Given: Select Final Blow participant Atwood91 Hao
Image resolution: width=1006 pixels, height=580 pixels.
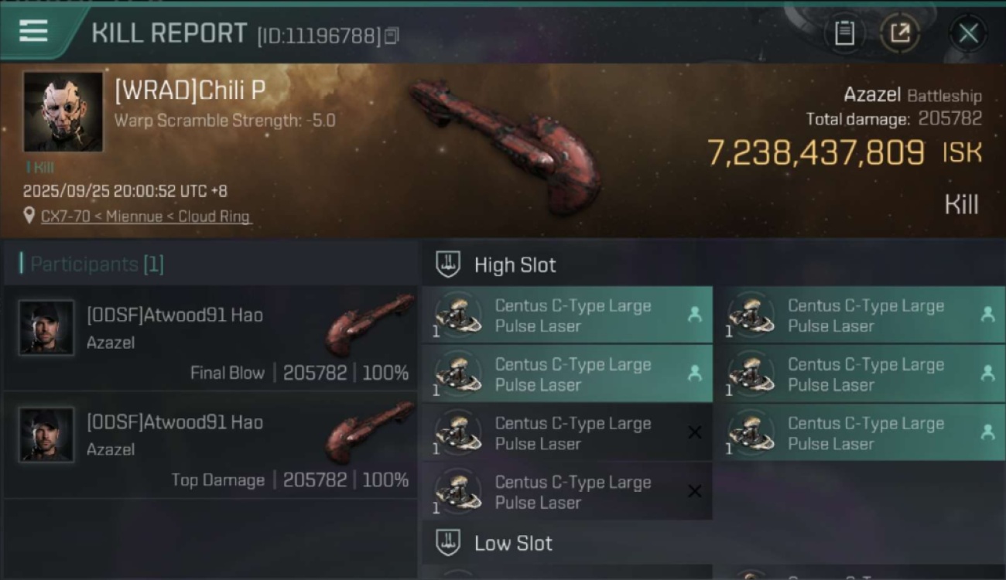Looking at the screenshot, I should point(174,316).
